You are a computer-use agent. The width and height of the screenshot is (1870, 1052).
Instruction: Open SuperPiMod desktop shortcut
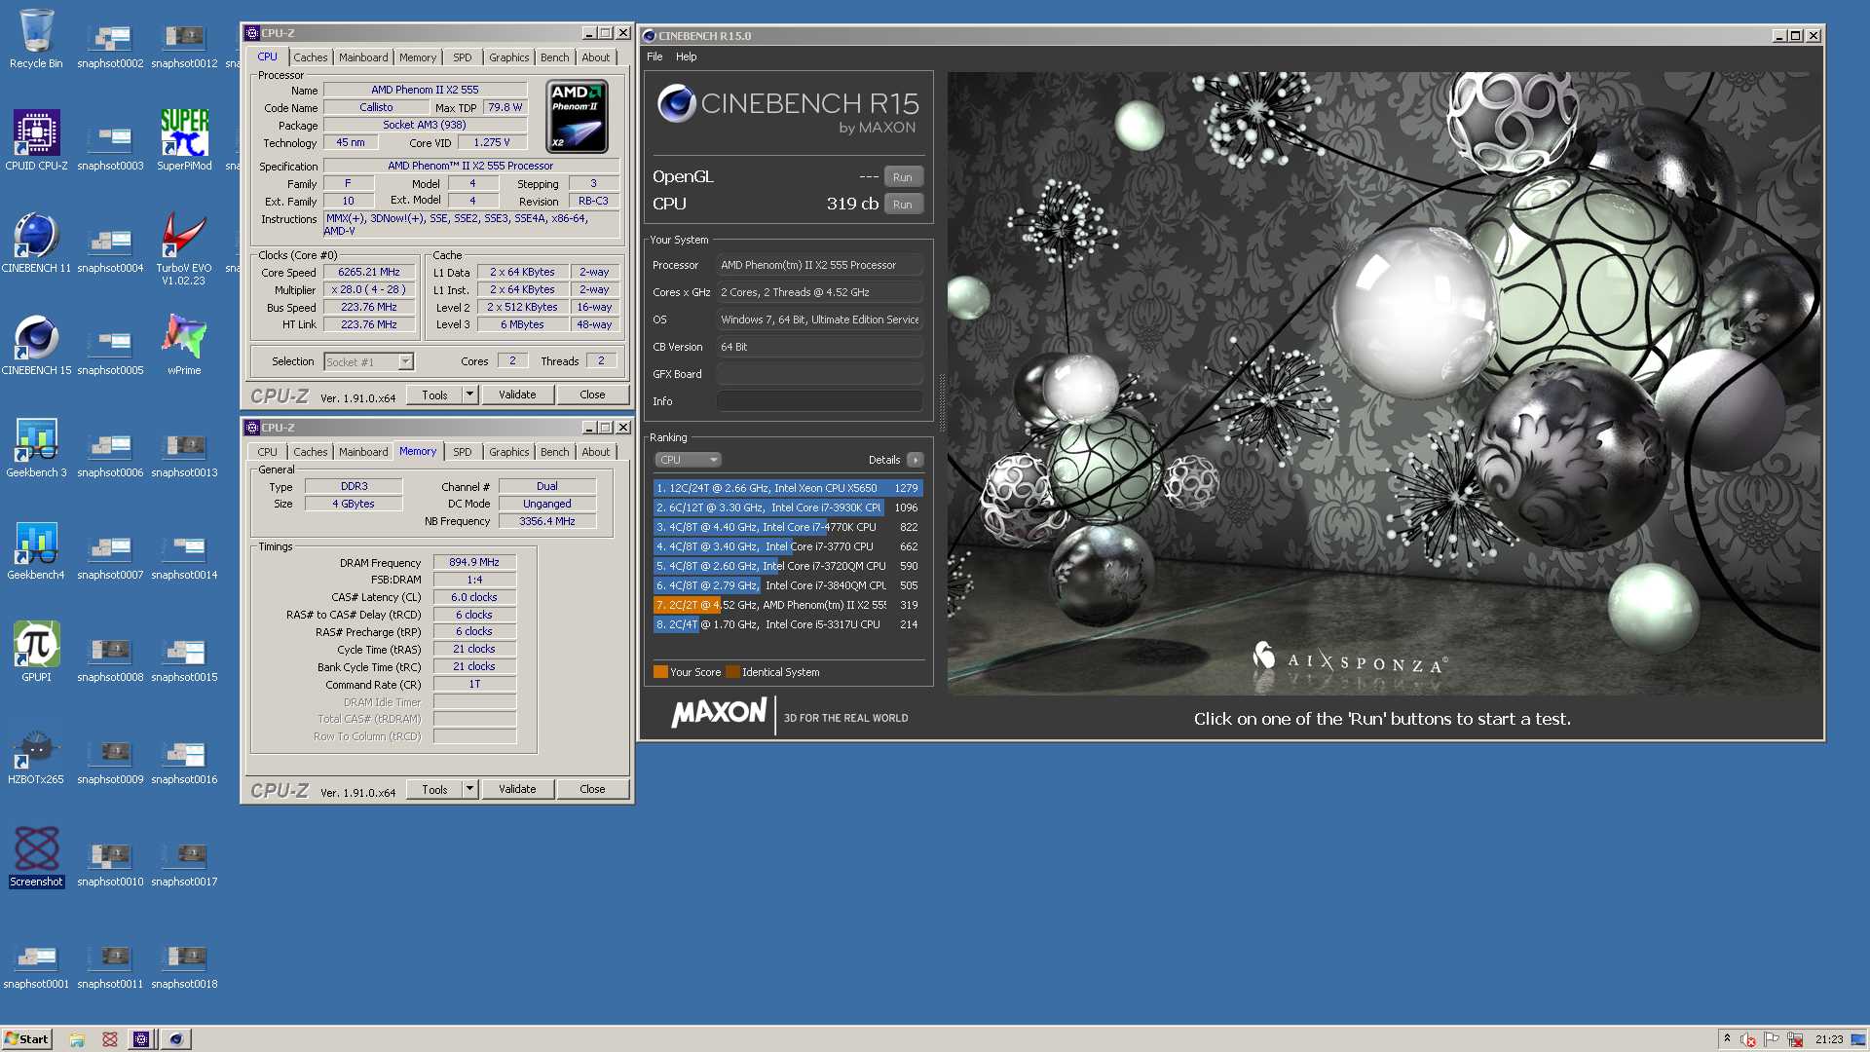click(184, 141)
